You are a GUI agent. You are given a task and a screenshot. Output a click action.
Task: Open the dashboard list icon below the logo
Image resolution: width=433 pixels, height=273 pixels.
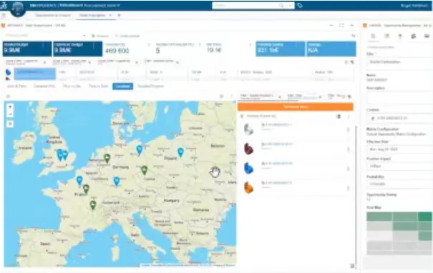4,16
